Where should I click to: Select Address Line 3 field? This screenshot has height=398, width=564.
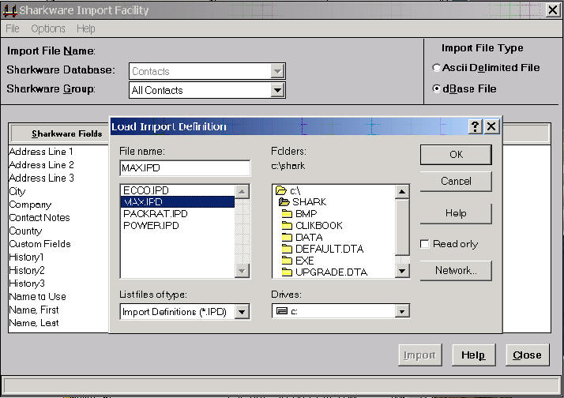tap(41, 178)
